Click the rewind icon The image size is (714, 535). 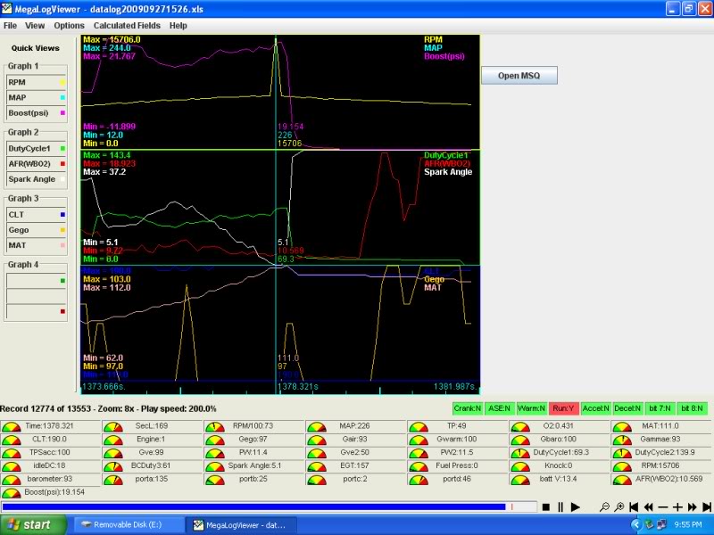[x=650, y=506]
